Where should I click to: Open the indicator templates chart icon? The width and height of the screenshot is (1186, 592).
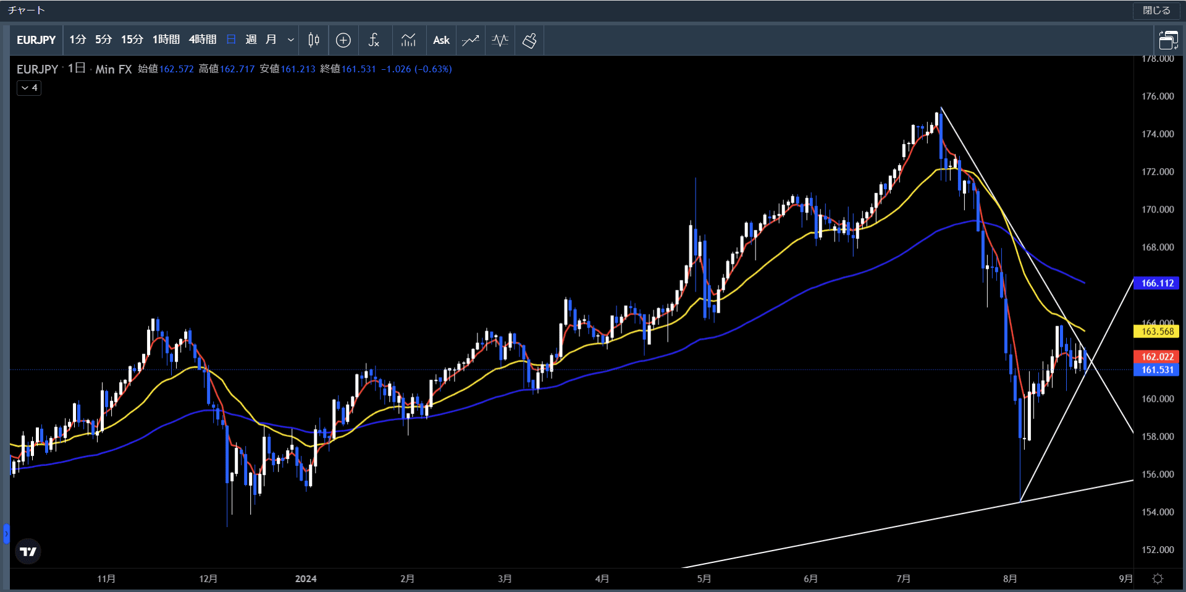tap(408, 40)
